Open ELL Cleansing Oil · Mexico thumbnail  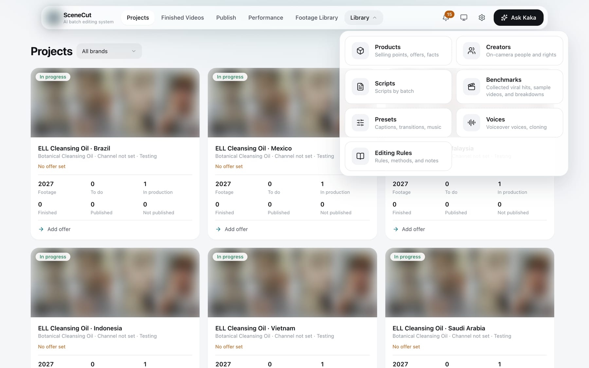[x=274, y=103]
